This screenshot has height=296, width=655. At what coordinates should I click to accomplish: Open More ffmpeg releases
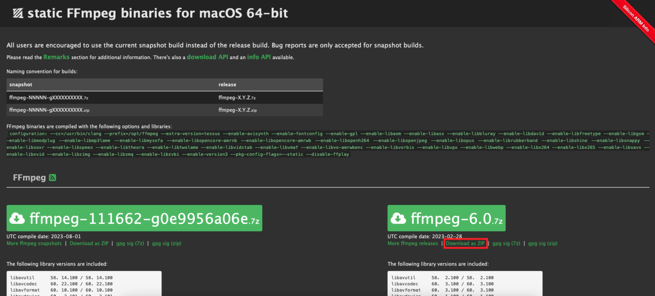click(x=413, y=243)
